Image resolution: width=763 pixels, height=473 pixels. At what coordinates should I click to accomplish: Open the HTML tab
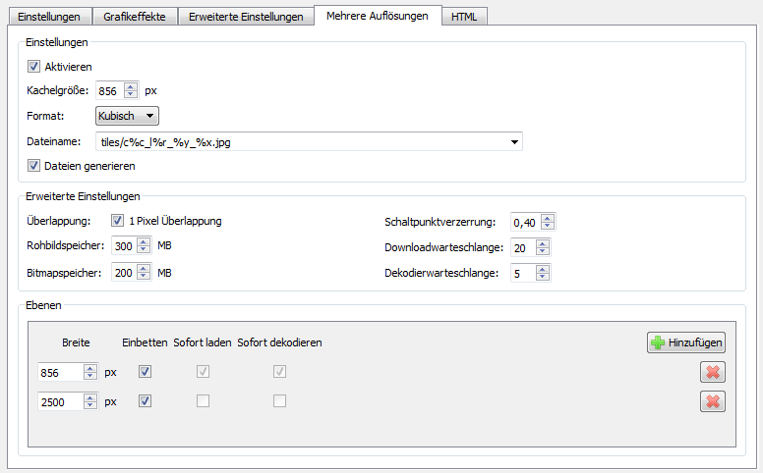463,17
